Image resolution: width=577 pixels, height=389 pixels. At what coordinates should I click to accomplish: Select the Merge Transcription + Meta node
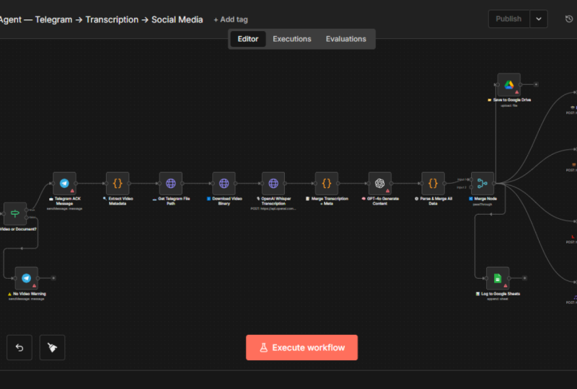pyautogui.click(x=327, y=183)
